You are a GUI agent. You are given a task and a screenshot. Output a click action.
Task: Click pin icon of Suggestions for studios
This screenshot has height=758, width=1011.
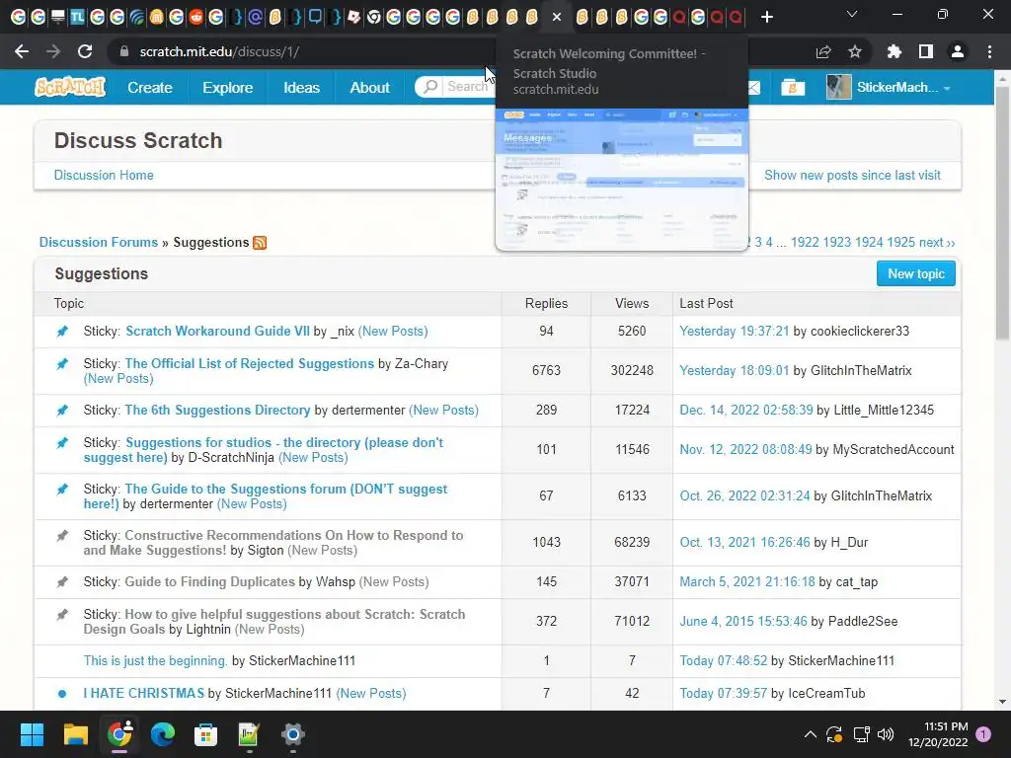coord(62,443)
